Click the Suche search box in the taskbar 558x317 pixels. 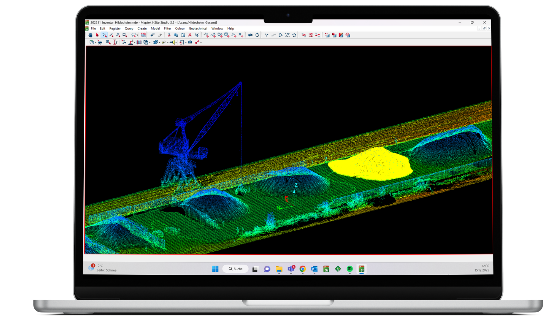(235, 269)
